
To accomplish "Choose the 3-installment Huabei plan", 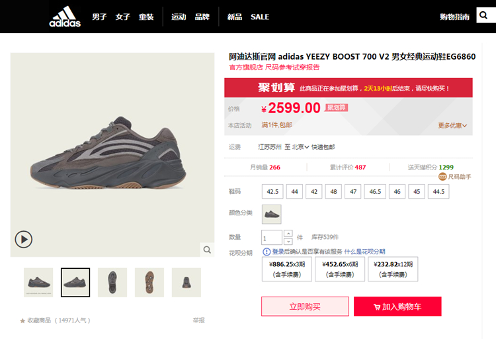I will click(x=288, y=269).
